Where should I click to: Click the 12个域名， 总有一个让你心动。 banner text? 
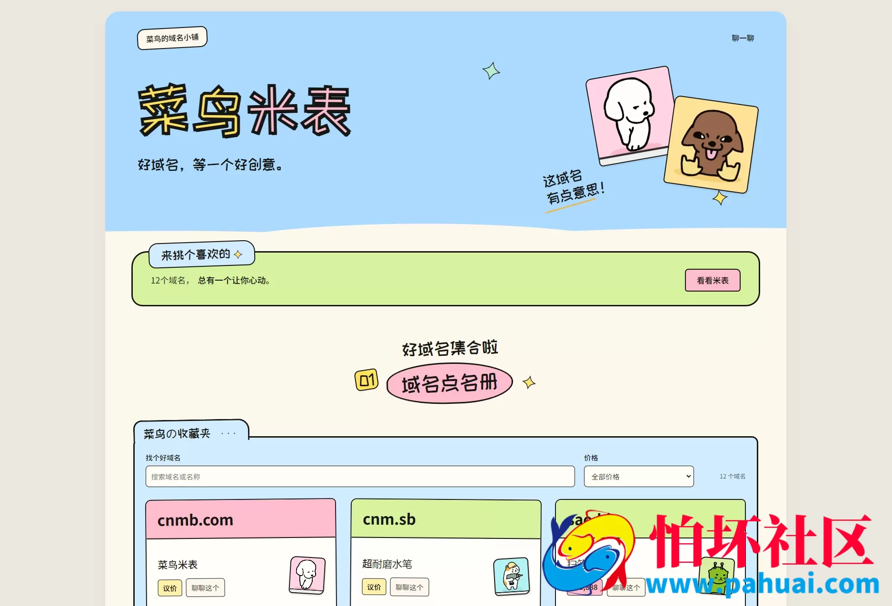(x=210, y=281)
